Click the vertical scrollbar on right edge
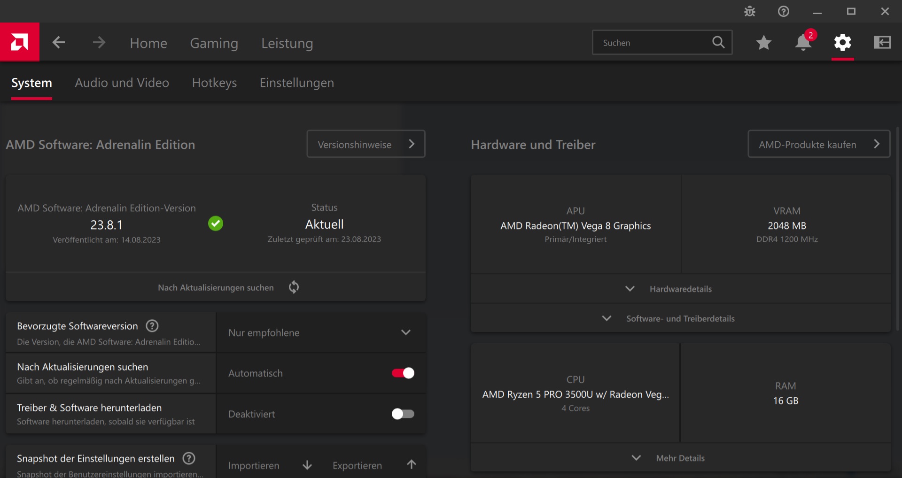The height and width of the screenshot is (478, 902). coord(898,229)
